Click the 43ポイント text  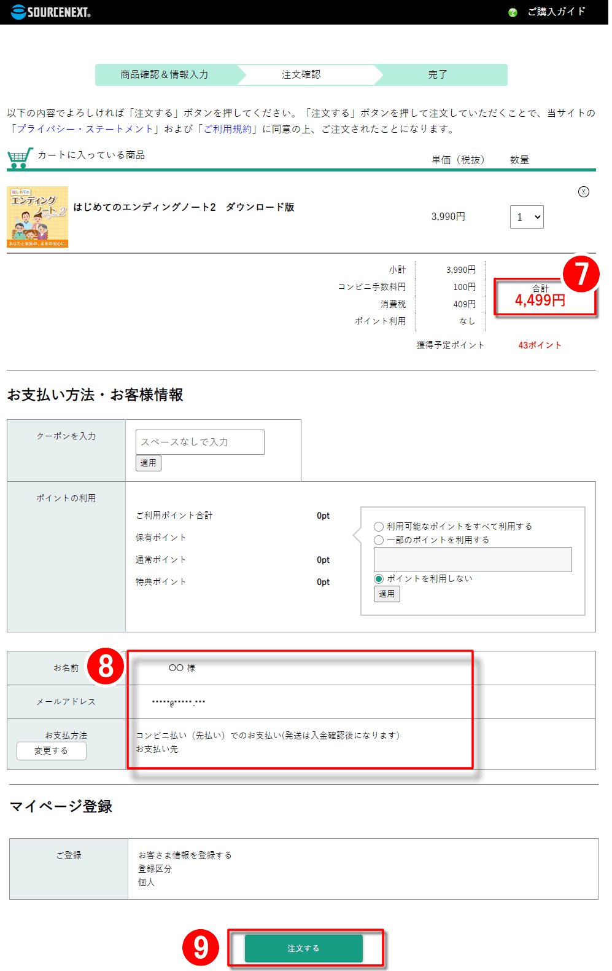pyautogui.click(x=540, y=345)
